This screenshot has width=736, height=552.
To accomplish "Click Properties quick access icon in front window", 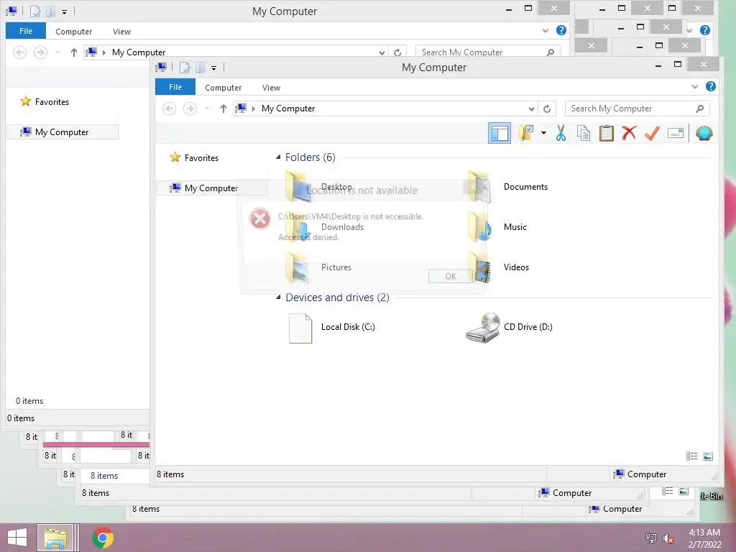I will pyautogui.click(x=185, y=68).
